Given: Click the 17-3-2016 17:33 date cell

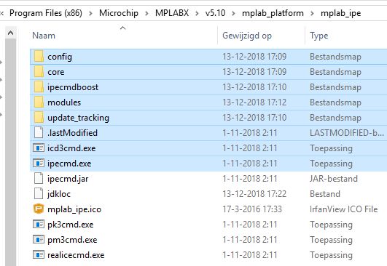Looking at the screenshot, I should pos(252,209).
